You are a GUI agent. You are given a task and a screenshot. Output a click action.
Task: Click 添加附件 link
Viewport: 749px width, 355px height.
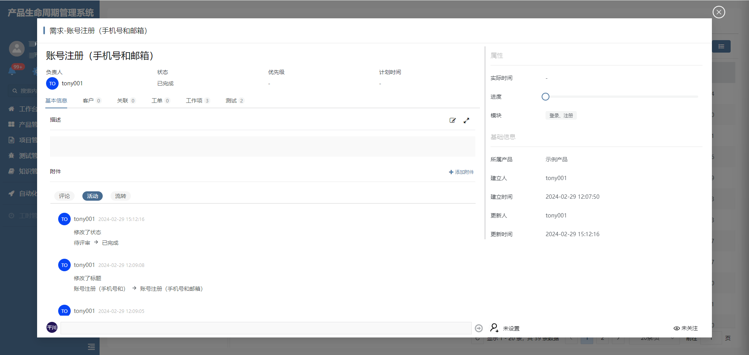(462, 172)
